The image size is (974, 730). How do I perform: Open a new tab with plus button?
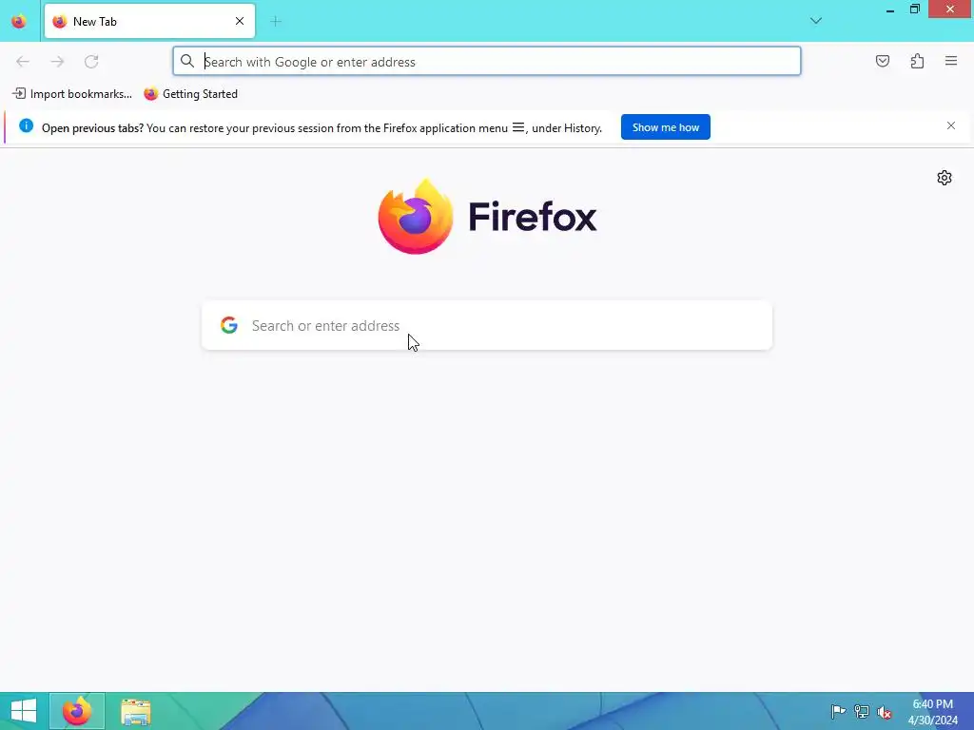click(x=276, y=22)
